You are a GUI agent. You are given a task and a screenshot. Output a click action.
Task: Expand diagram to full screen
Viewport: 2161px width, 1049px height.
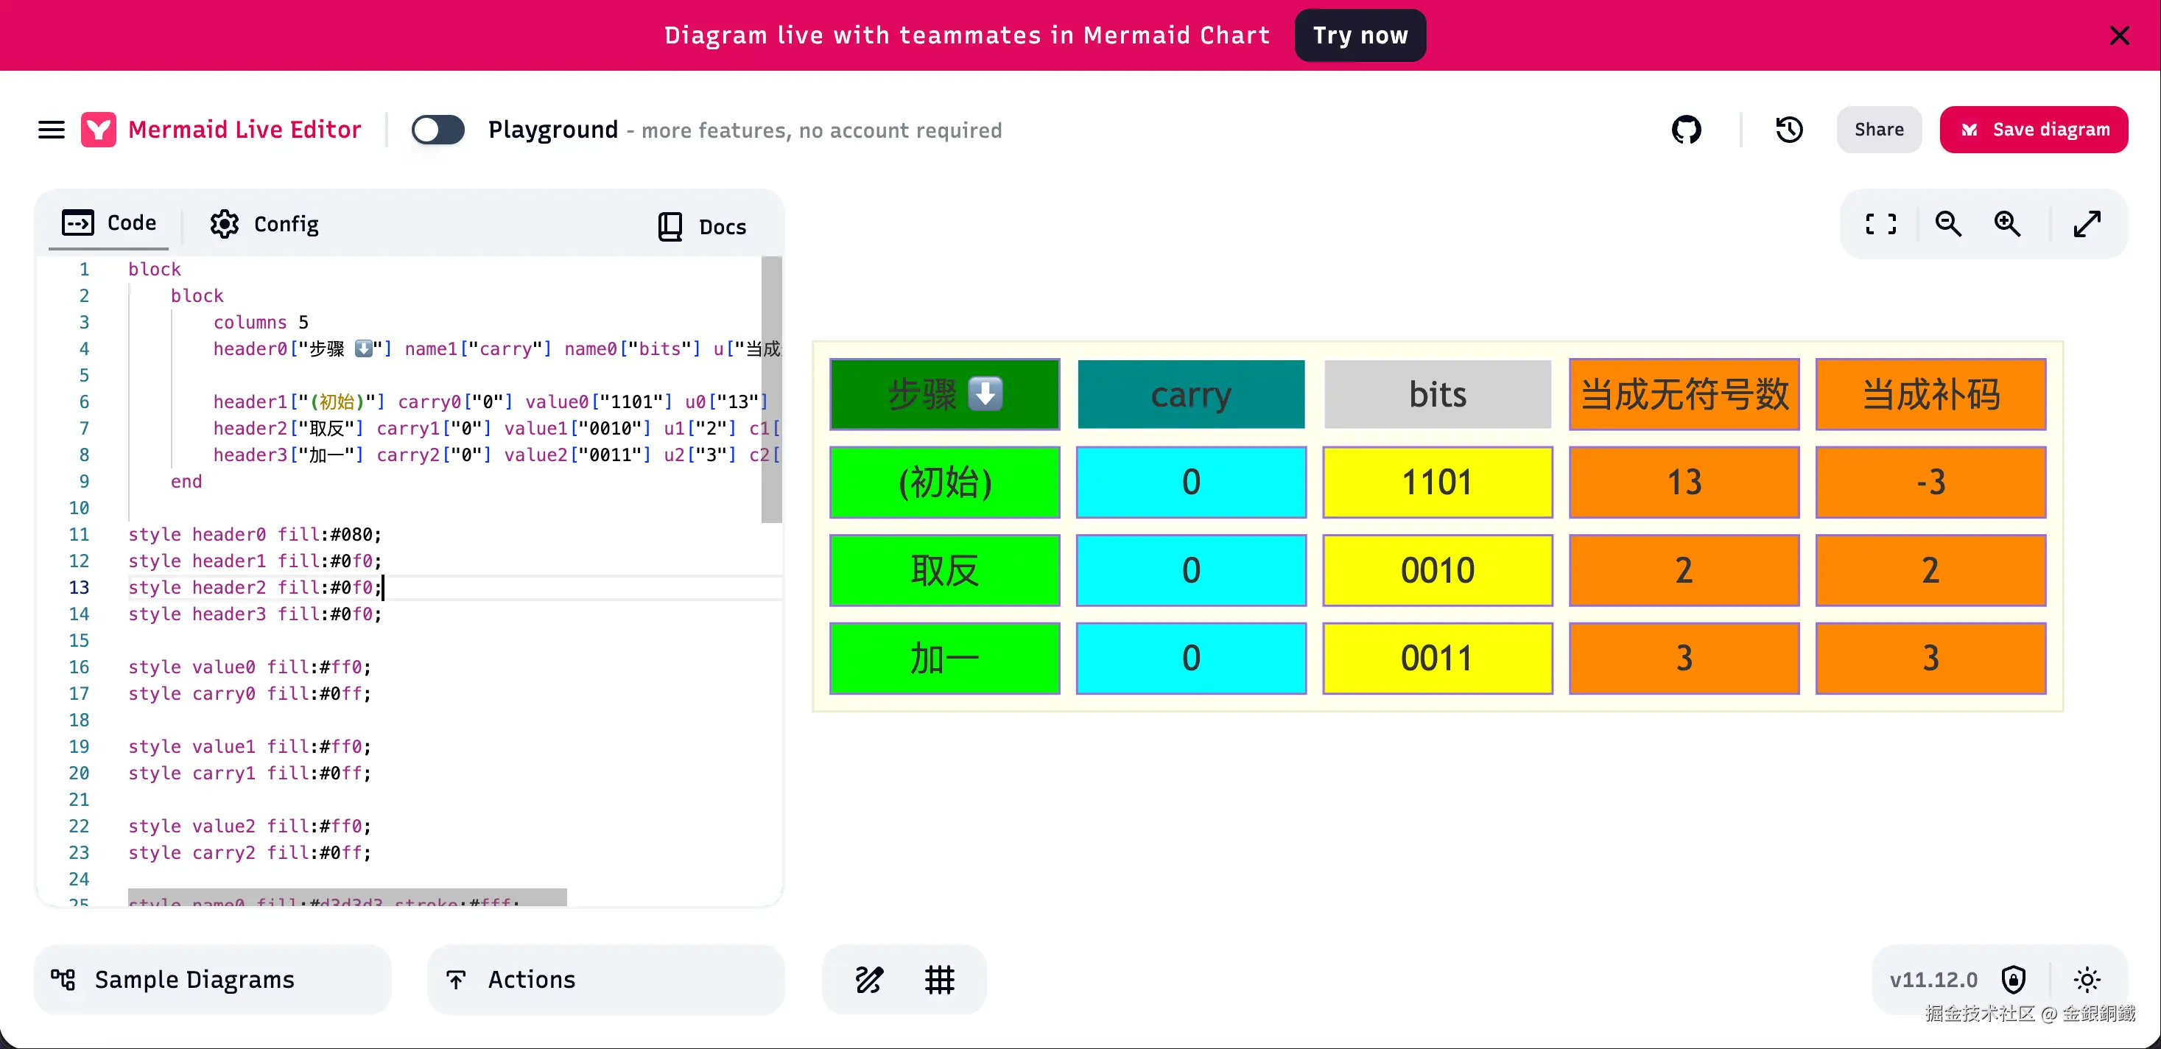[x=2087, y=224]
